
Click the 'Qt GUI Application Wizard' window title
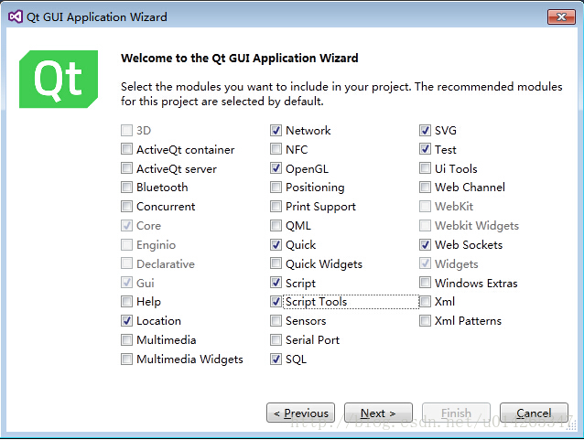pos(97,17)
